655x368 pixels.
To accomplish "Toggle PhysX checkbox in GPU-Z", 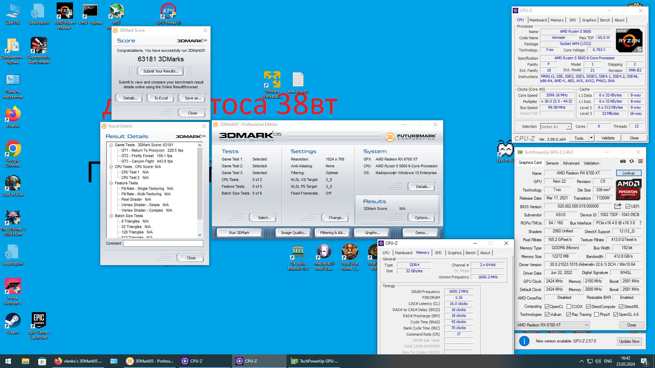I will 596,315.
